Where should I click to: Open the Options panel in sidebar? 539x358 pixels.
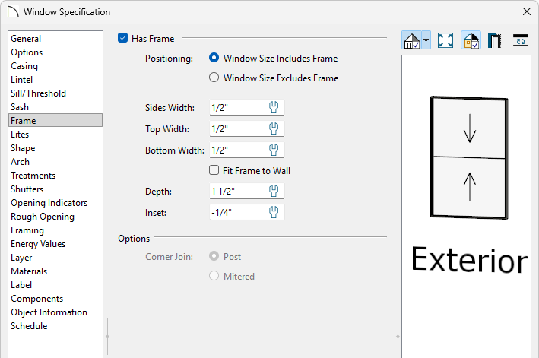tap(55, 52)
